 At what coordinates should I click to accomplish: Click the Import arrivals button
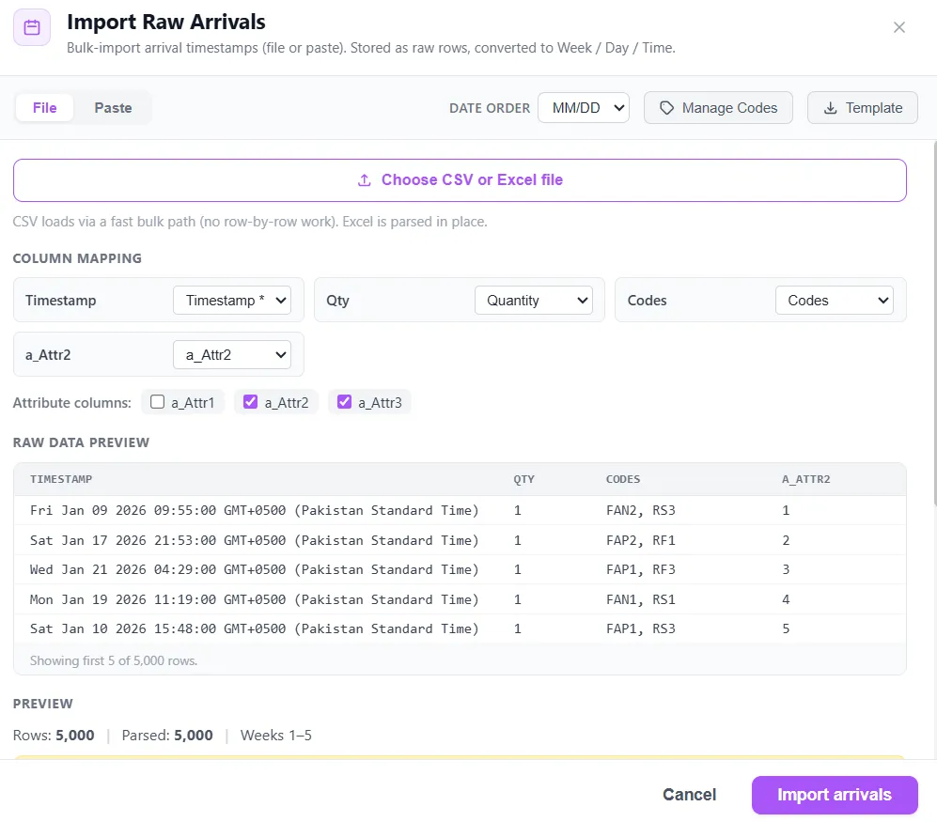[x=835, y=795]
